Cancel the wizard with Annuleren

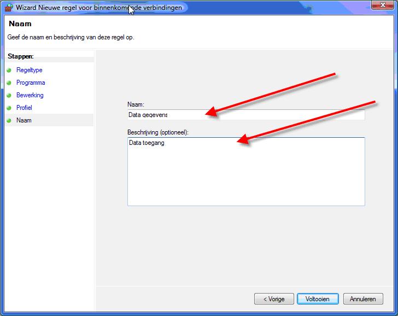363,299
